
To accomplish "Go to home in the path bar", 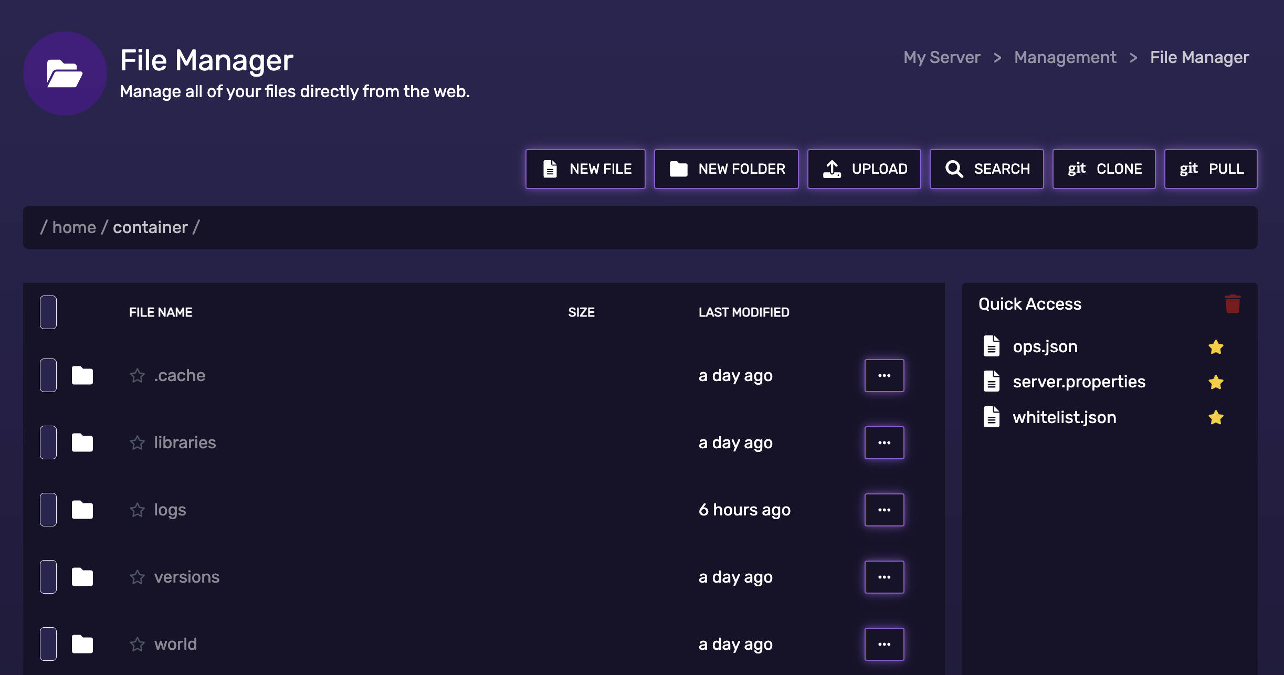I will tap(75, 227).
